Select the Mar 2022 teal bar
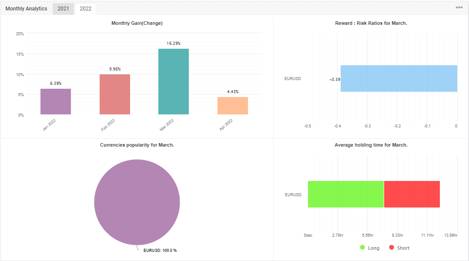Image resolution: width=469 pixels, height=261 pixels. pyautogui.click(x=174, y=82)
